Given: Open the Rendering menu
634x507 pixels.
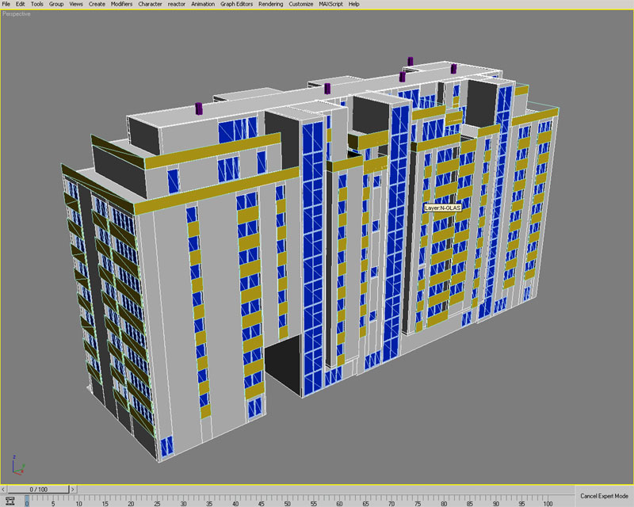Looking at the screenshot, I should 272,4.
